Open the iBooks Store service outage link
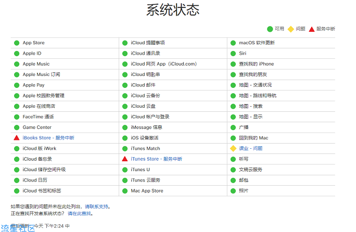Viewport: 356px width, 232px height. click(48, 138)
